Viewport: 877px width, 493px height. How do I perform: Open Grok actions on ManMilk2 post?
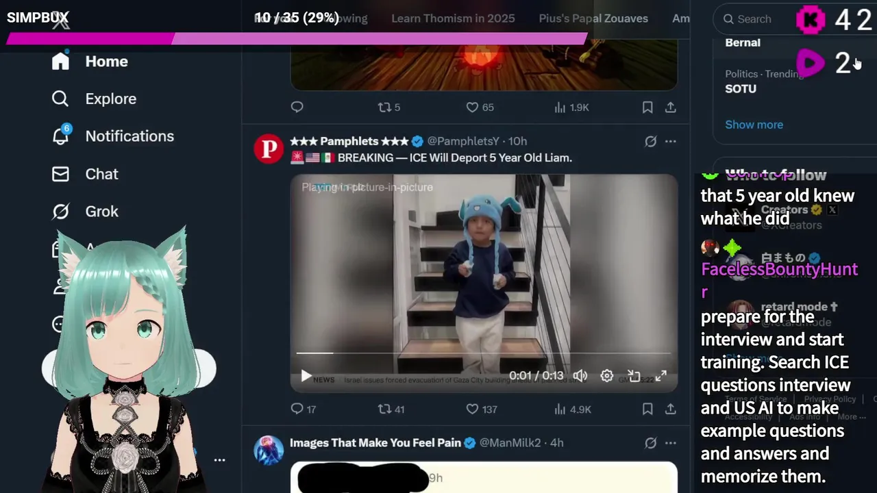pos(650,443)
